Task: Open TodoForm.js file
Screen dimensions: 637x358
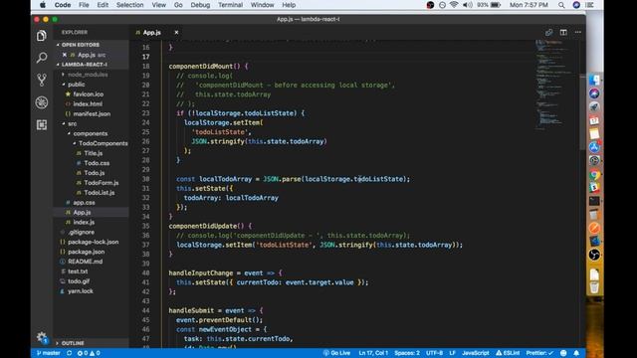Action: coord(102,183)
